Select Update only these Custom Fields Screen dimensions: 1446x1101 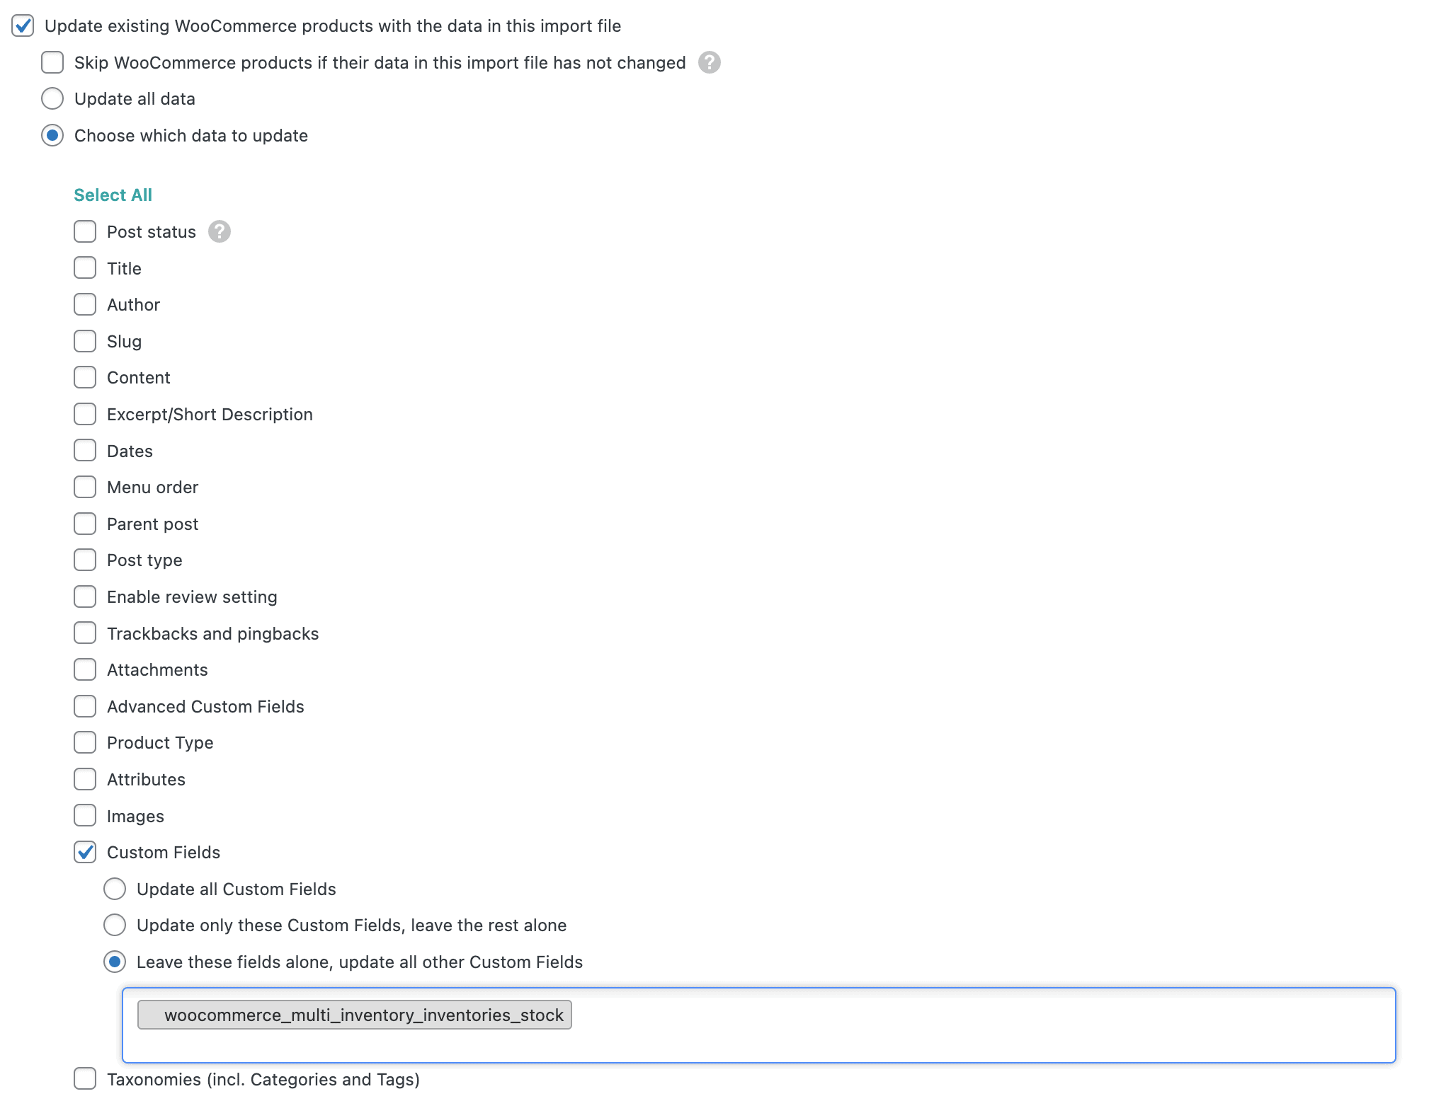pyautogui.click(x=115, y=926)
